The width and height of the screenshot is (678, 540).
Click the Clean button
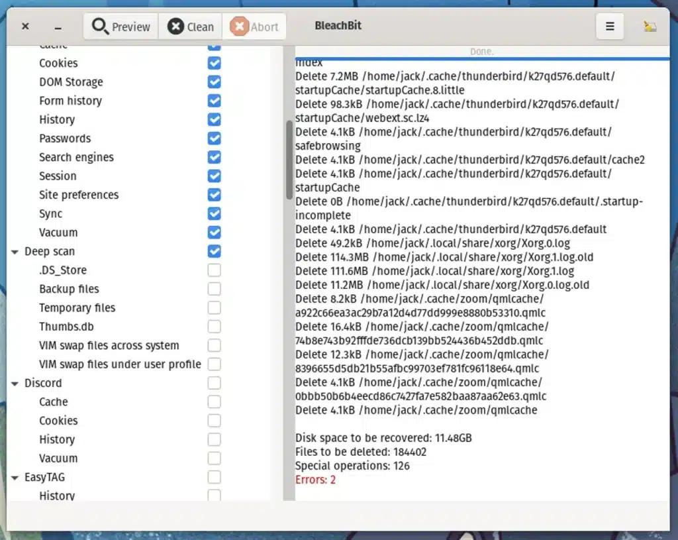(x=190, y=27)
